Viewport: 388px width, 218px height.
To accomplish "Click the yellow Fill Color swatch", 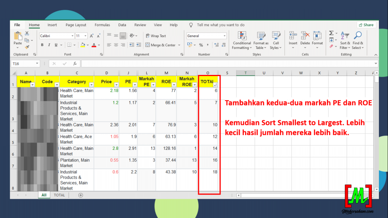I will pyautogui.click(x=82, y=45).
